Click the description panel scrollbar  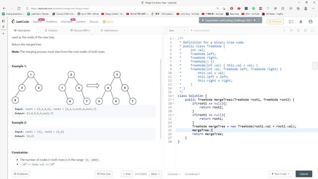pyautogui.click(x=160, y=99)
